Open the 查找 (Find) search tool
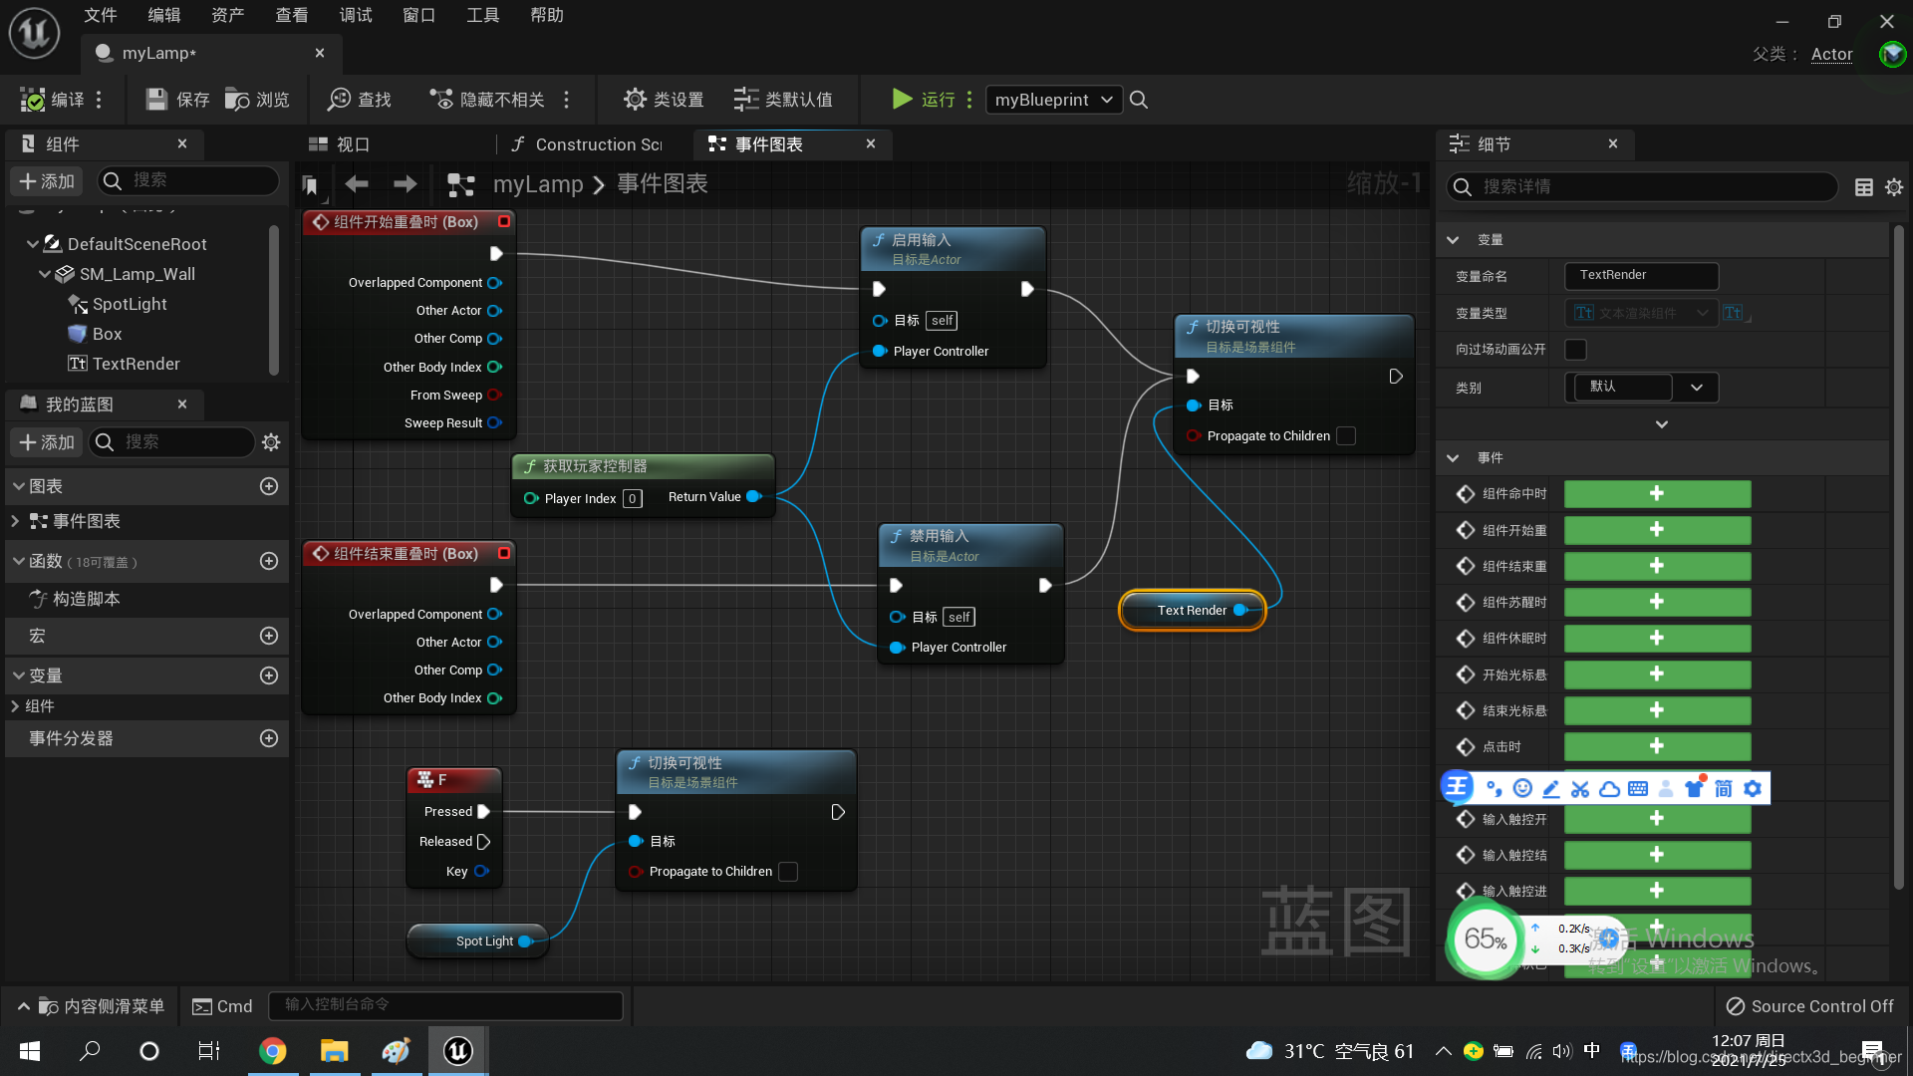1913x1076 pixels. [340, 100]
